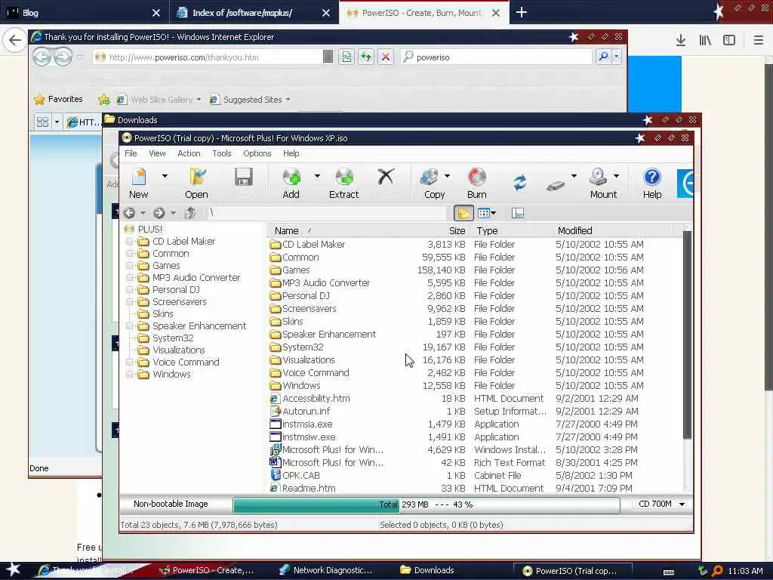Click the Add files toolbar icon
The image size is (773, 580).
coord(291,177)
